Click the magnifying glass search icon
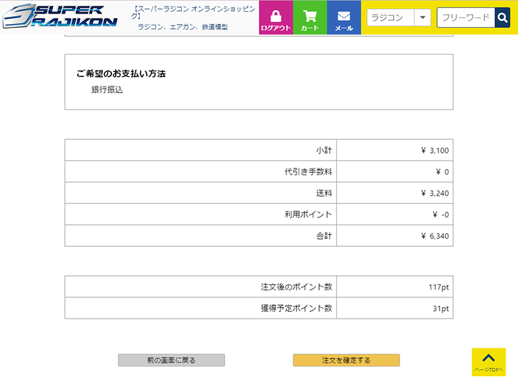Image resolution: width=518 pixels, height=386 pixels. point(502,18)
